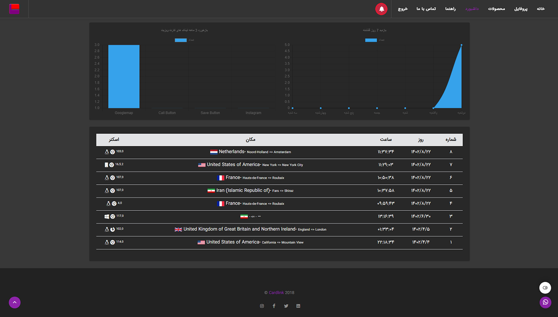Image resolution: width=558 pixels, height=317 pixels.
Task: Click the اسکنر column header
Action: pos(114,140)
